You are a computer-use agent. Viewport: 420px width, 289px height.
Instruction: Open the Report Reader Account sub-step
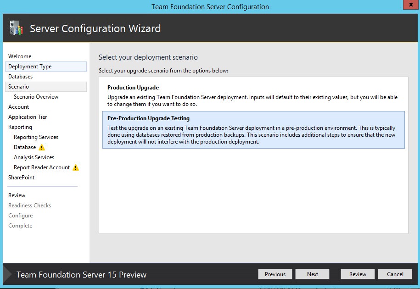[x=42, y=167]
